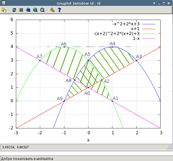Screen dimensions: 173x161
Task: Click the resize grip at window corner
Action: pyautogui.click(x=169, y=147)
